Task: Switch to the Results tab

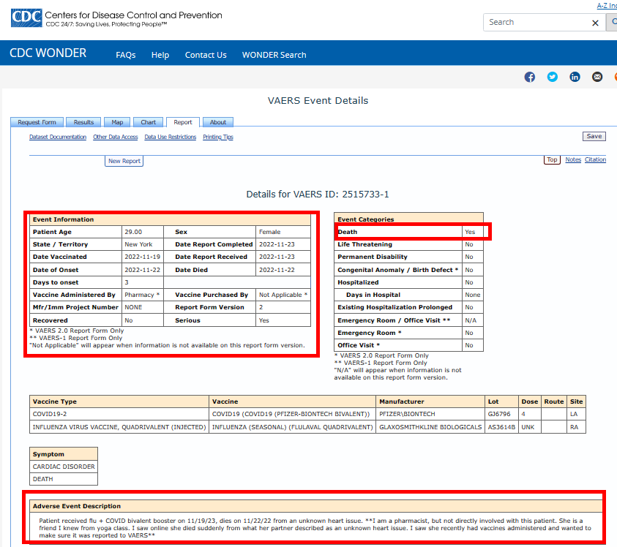Action: 83,122
